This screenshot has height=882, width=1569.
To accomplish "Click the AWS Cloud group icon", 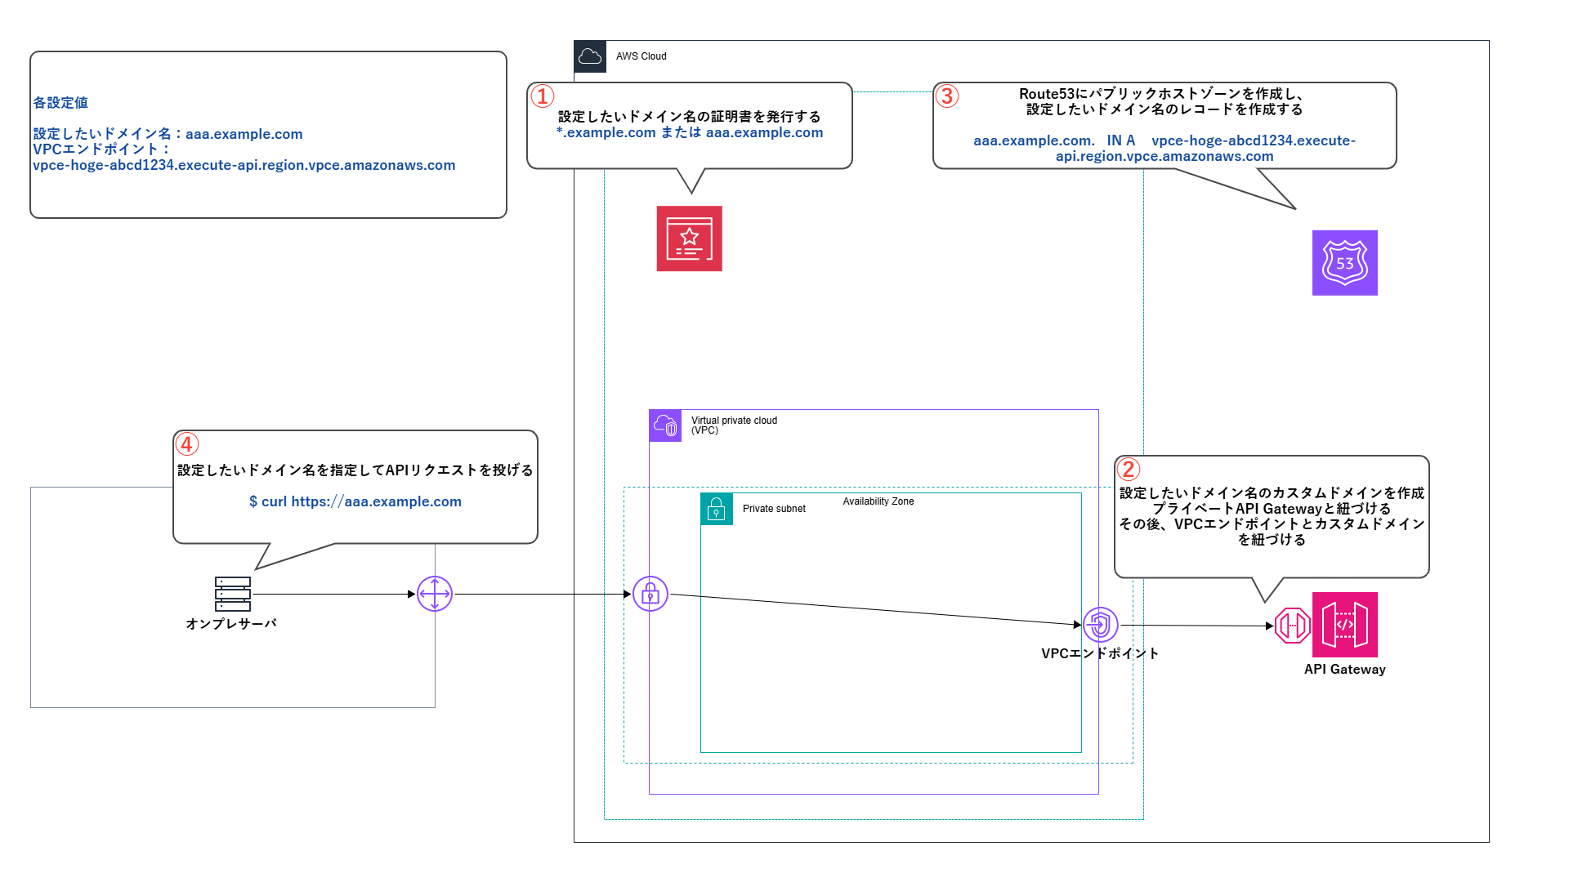I will 590,56.
